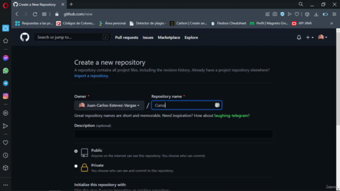Focus the Search or jump to box
The height and width of the screenshot is (191, 340).
click(72, 37)
